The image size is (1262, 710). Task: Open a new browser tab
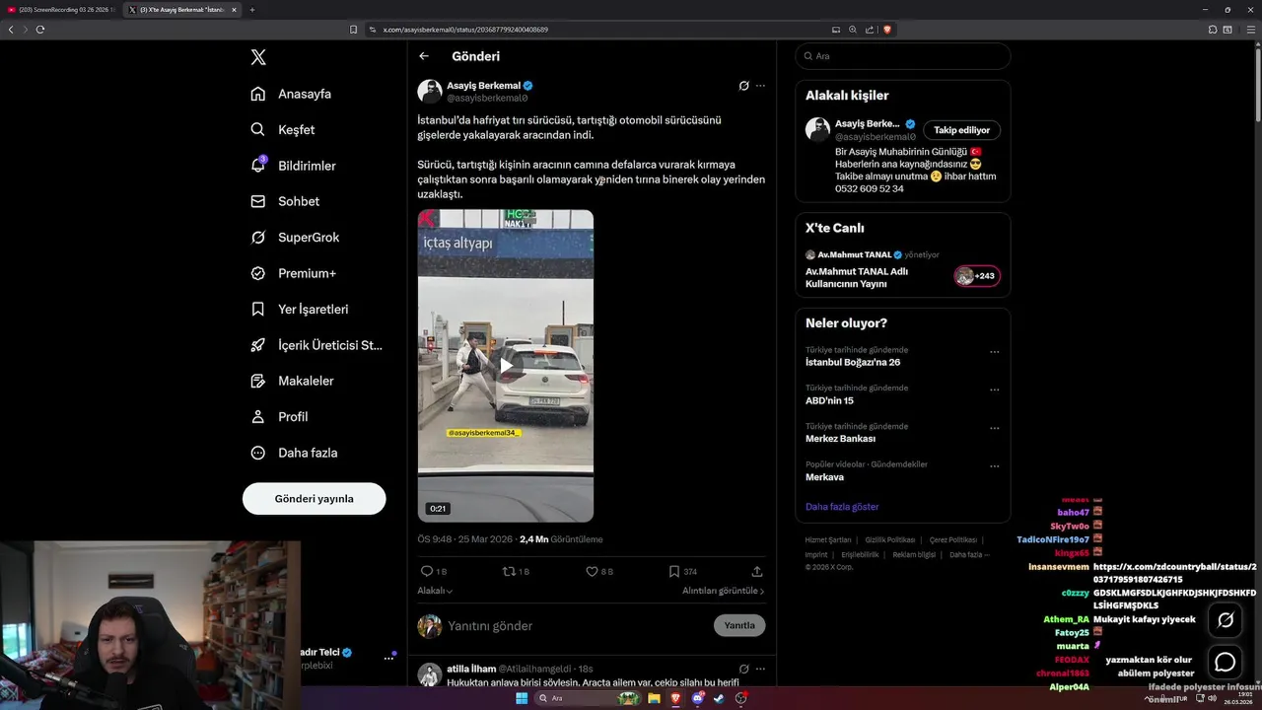pyautogui.click(x=252, y=10)
